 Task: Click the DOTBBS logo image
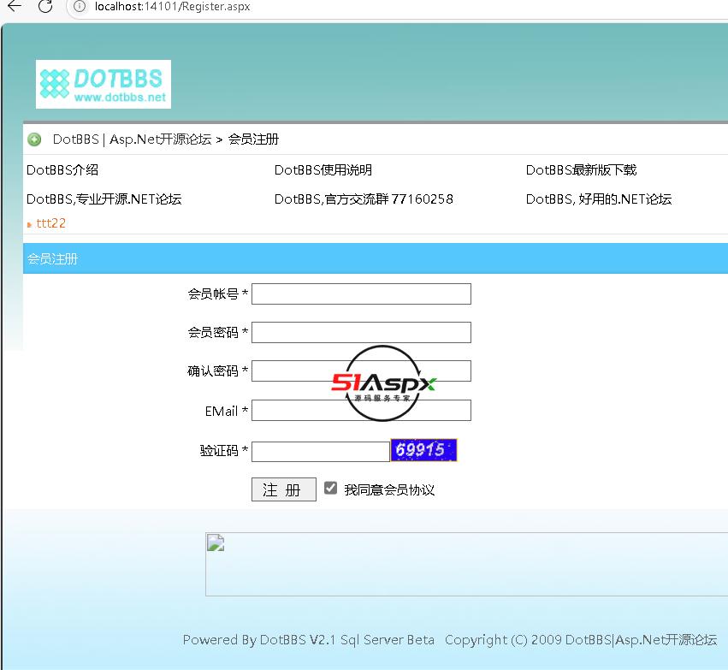104,84
